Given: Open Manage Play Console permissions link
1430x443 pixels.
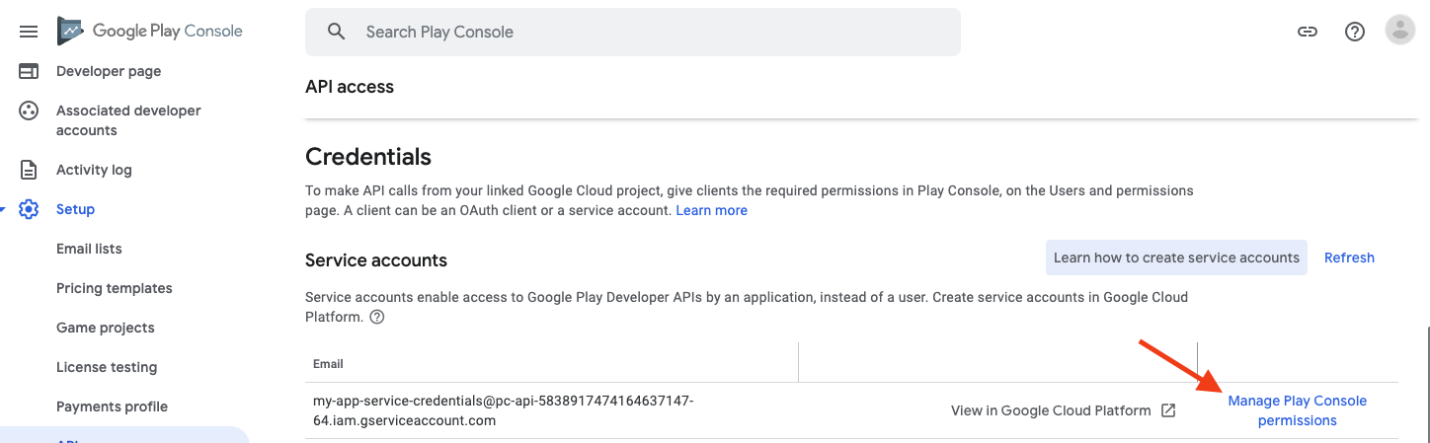Looking at the screenshot, I should coord(1297,410).
